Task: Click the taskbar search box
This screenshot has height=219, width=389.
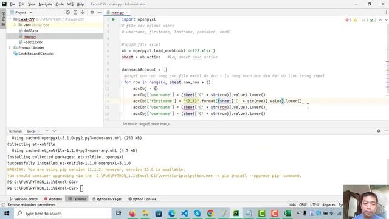Action: 63,214
